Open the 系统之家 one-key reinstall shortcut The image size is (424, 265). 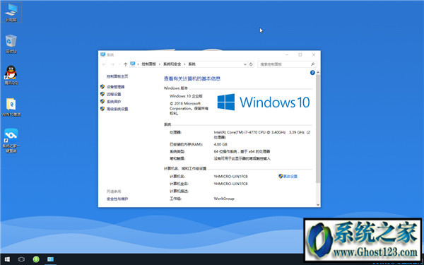coord(11,141)
